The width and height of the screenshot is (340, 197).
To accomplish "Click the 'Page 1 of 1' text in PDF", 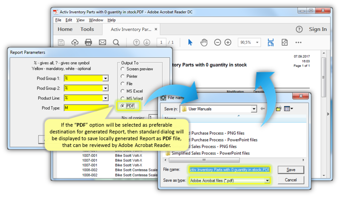I will point(302,66).
